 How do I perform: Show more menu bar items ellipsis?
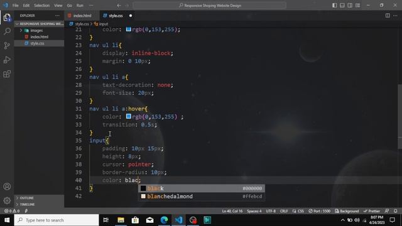(x=91, y=6)
